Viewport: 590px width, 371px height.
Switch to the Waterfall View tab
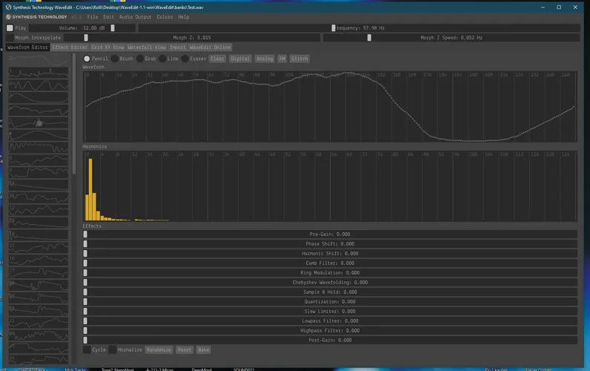point(146,47)
